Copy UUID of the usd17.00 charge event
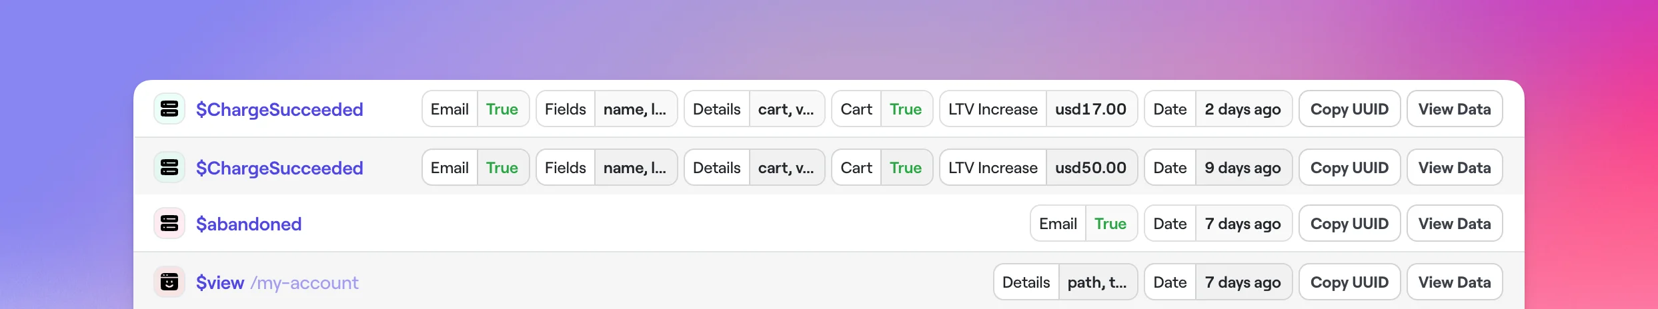The height and width of the screenshot is (309, 1658). click(1349, 109)
